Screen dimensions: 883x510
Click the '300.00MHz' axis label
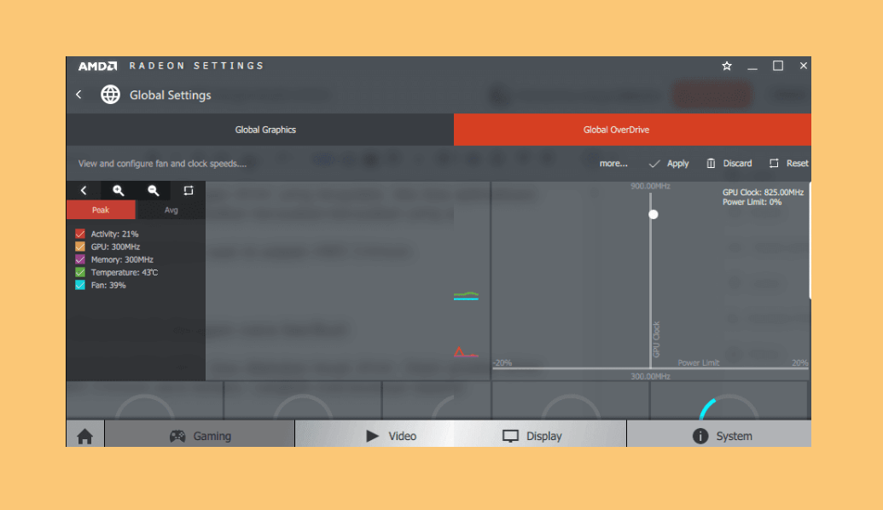(x=650, y=376)
